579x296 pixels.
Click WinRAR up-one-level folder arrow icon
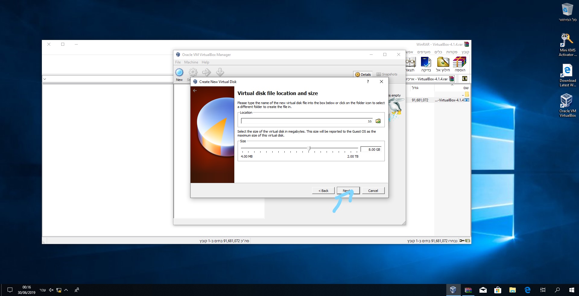pos(465,79)
